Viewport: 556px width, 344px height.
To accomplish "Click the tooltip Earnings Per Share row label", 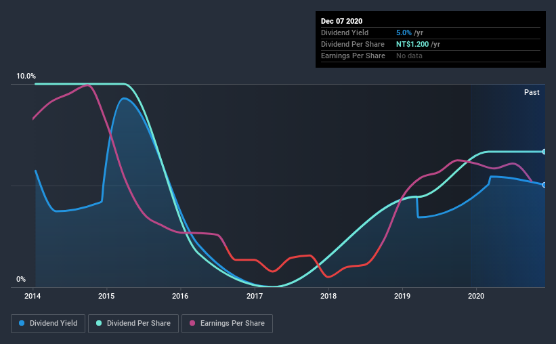I will pyautogui.click(x=353, y=56).
